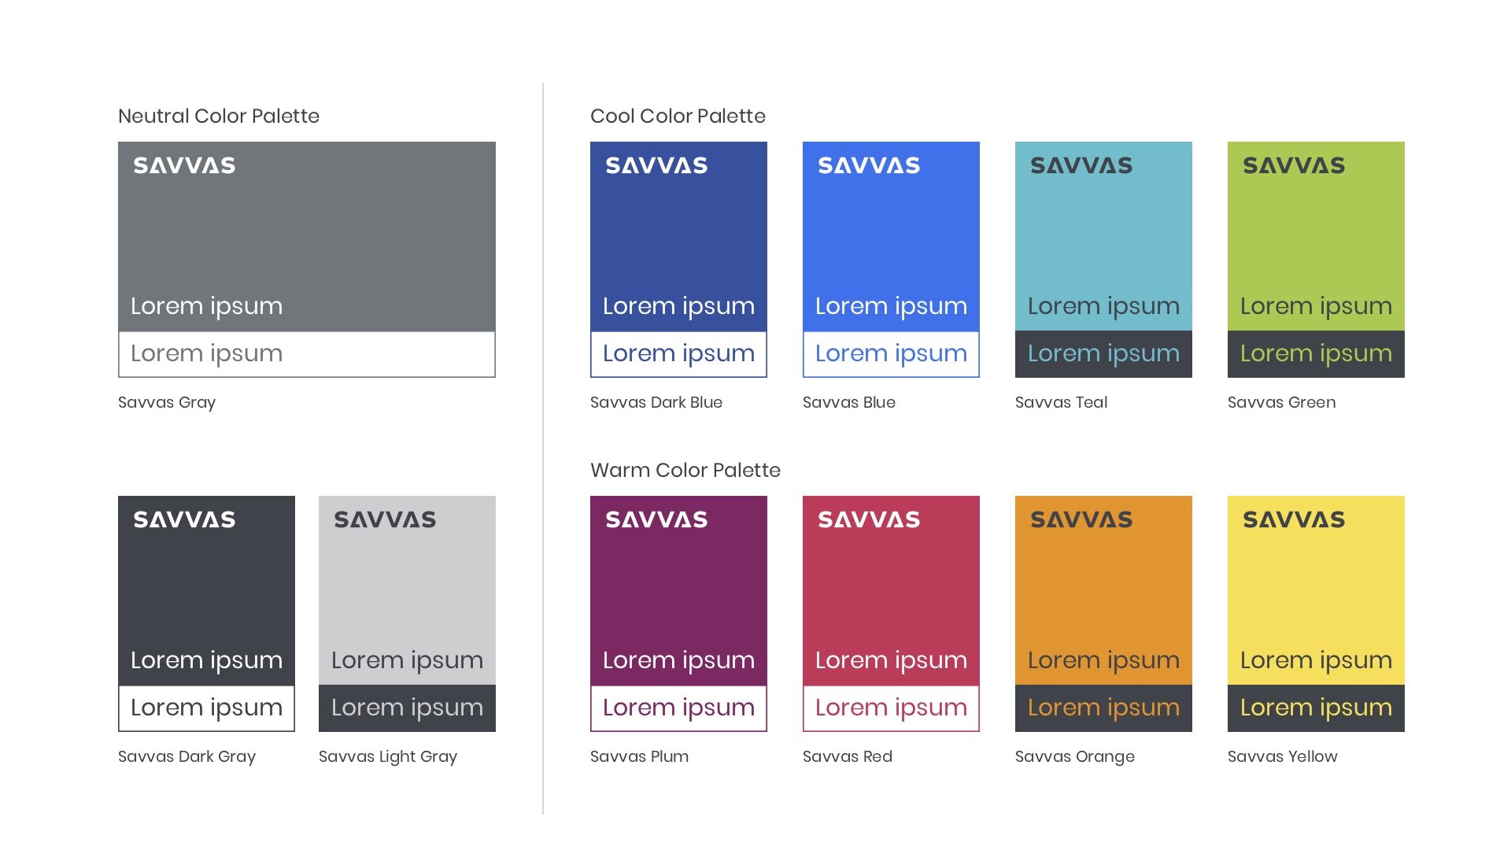Select the white Lorem ipsum strip with blue text
This screenshot has height=850, width=1511.
pos(891,354)
